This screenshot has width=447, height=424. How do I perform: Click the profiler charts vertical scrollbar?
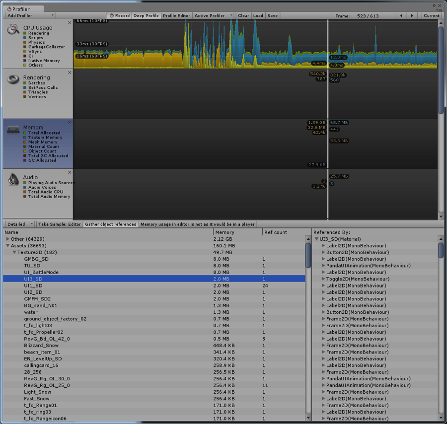click(x=441, y=70)
